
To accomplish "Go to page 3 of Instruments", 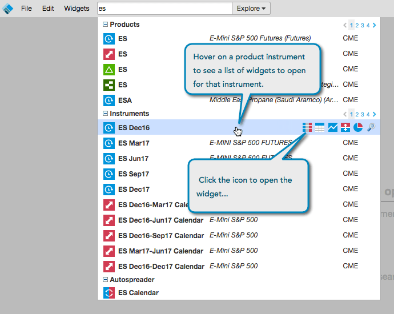I will tap(363, 115).
